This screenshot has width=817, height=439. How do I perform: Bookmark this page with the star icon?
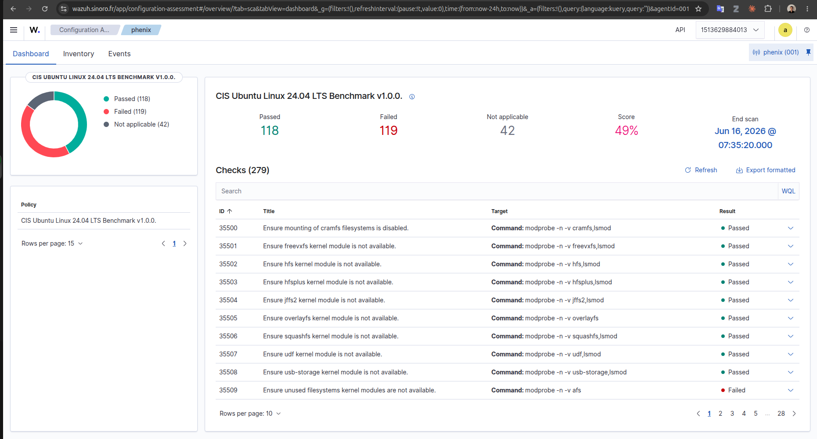[x=698, y=9]
